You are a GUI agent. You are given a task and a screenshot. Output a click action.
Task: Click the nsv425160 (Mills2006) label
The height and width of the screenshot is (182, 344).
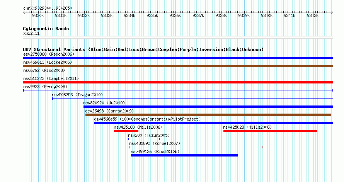coord(138,127)
